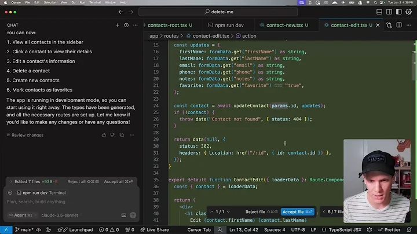Change UTF-8 encoding setting

click(298, 230)
